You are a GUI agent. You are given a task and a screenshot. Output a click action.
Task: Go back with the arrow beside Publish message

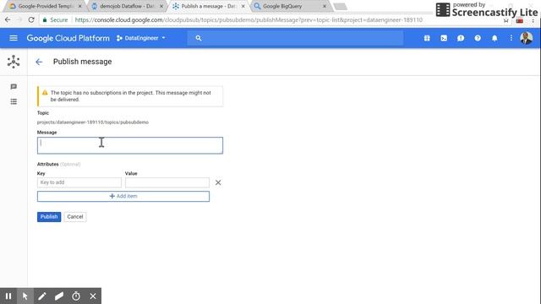pyautogui.click(x=39, y=62)
